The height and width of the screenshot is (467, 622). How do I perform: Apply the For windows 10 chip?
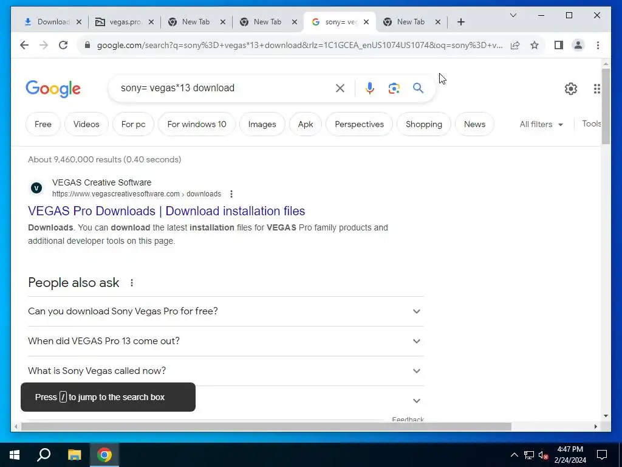[x=197, y=124]
